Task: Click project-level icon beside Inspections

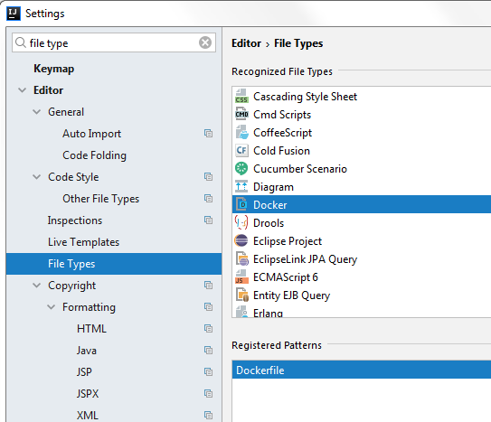Action: click(208, 220)
